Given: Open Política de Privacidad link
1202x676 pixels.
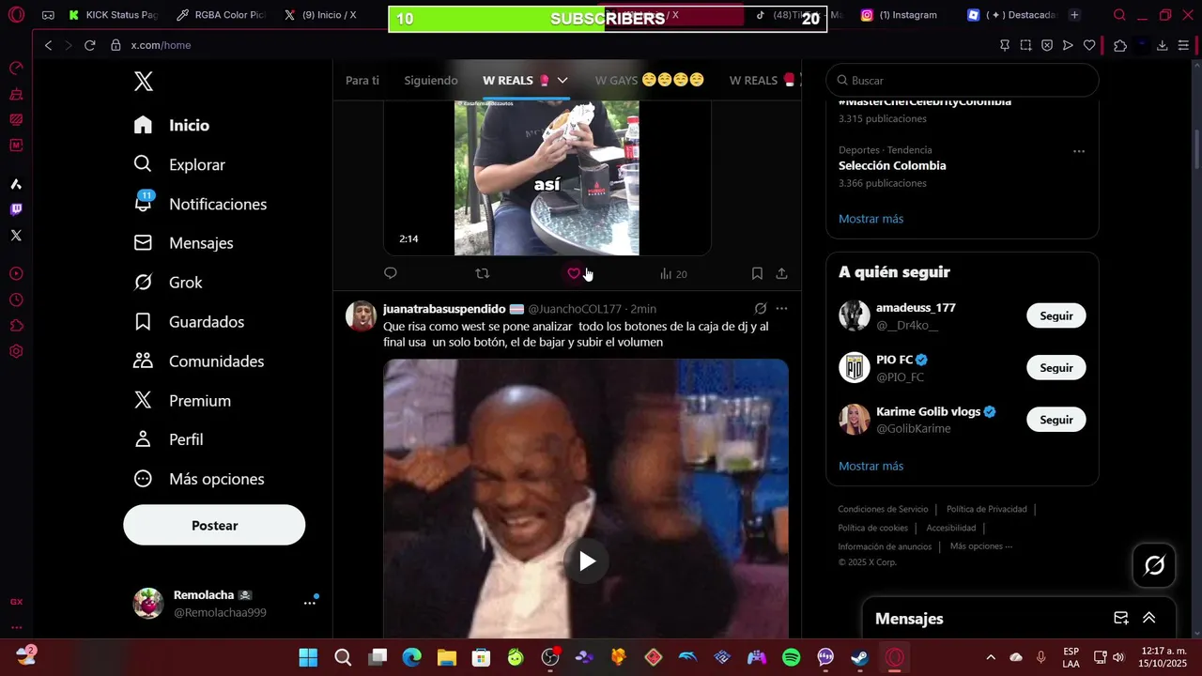Looking at the screenshot, I should [x=986, y=509].
